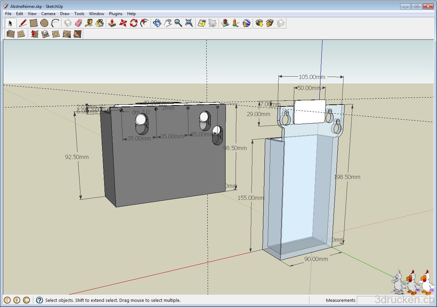Activate the Push/Pull tool
The width and height of the screenshot is (437, 307).
[112, 23]
